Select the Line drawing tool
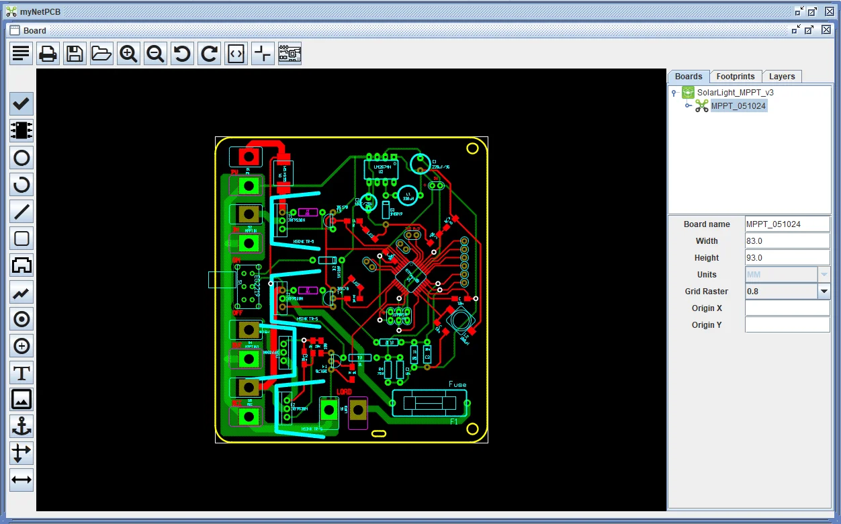 (x=21, y=211)
